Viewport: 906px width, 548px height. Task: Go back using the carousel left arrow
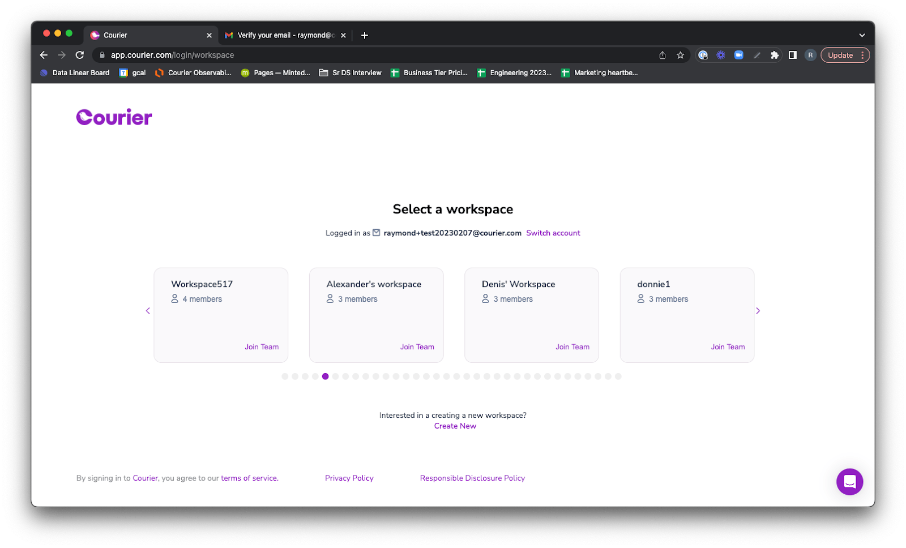pyautogui.click(x=148, y=311)
